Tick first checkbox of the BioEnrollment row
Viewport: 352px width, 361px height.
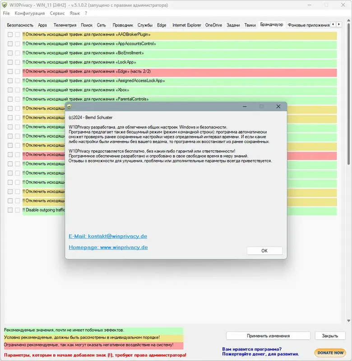point(10,53)
